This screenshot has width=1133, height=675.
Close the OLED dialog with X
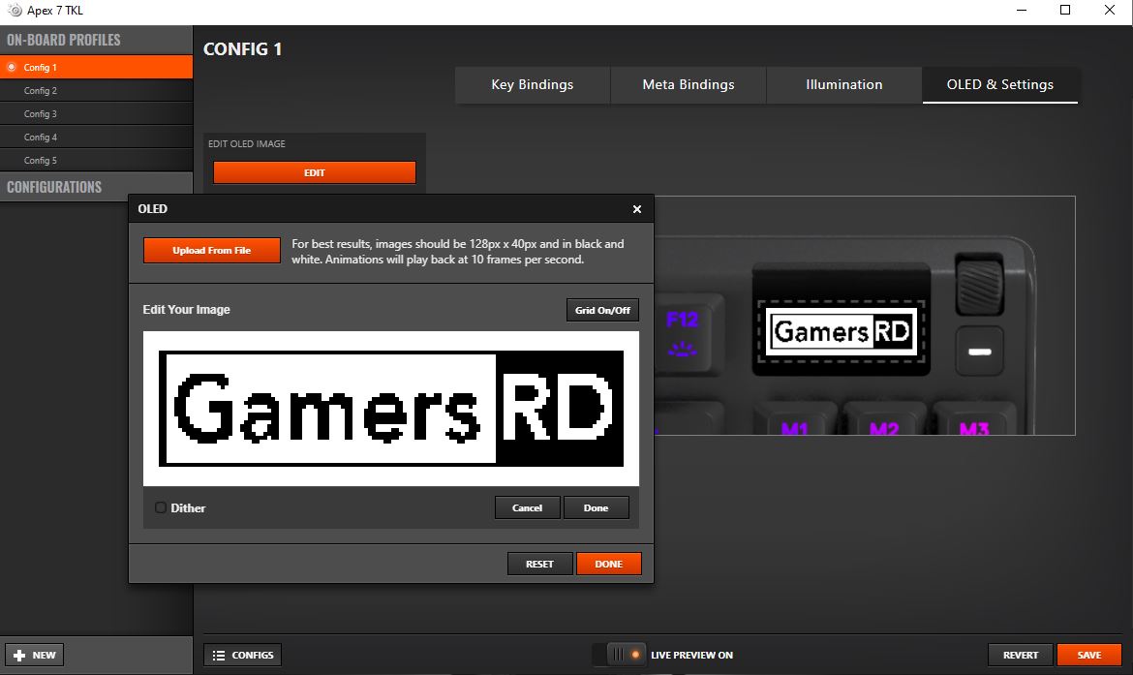636,209
